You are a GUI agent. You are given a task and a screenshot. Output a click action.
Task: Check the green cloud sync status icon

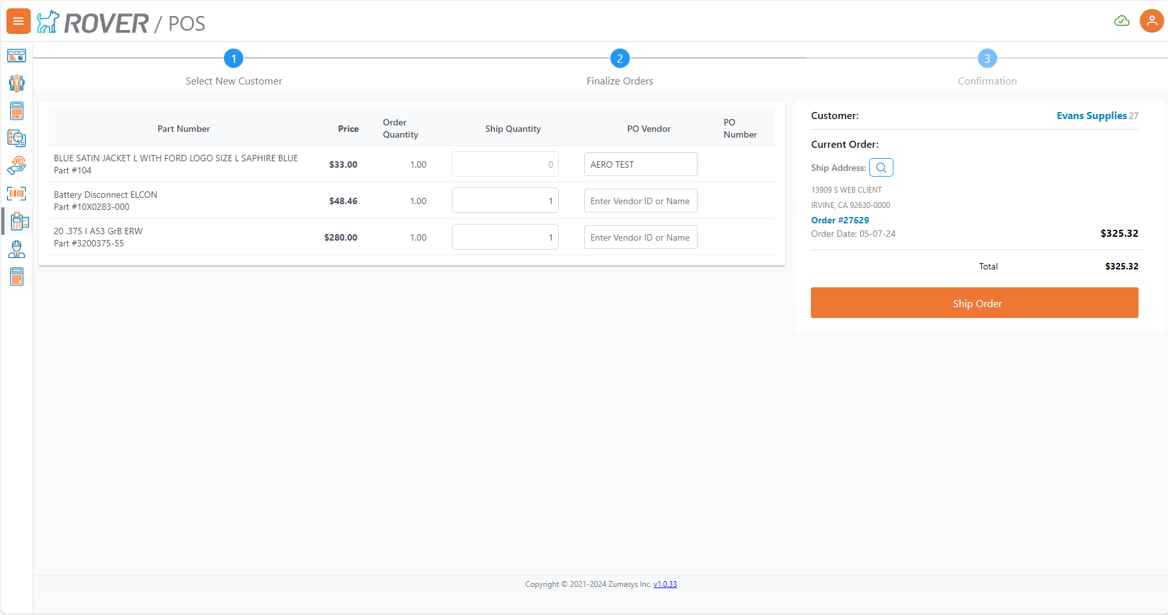[1122, 20]
